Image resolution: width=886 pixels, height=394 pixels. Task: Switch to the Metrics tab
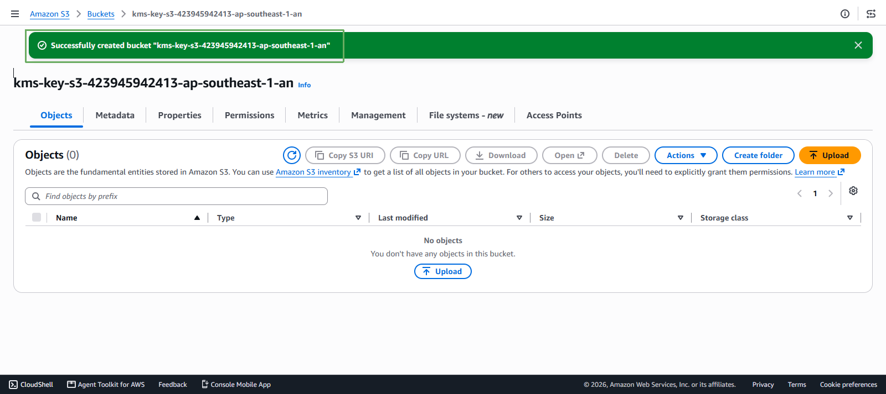(x=313, y=115)
